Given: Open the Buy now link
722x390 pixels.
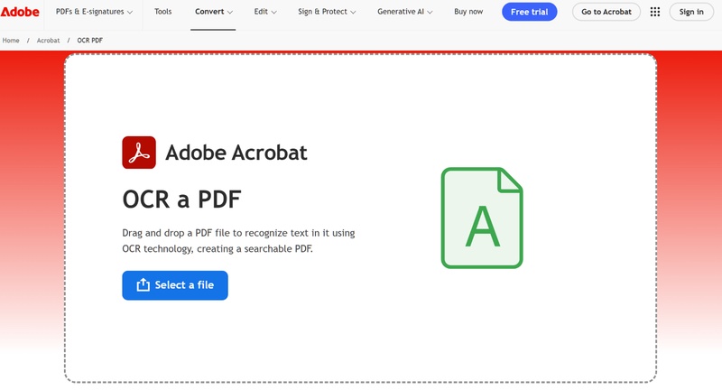Looking at the screenshot, I should [x=468, y=12].
